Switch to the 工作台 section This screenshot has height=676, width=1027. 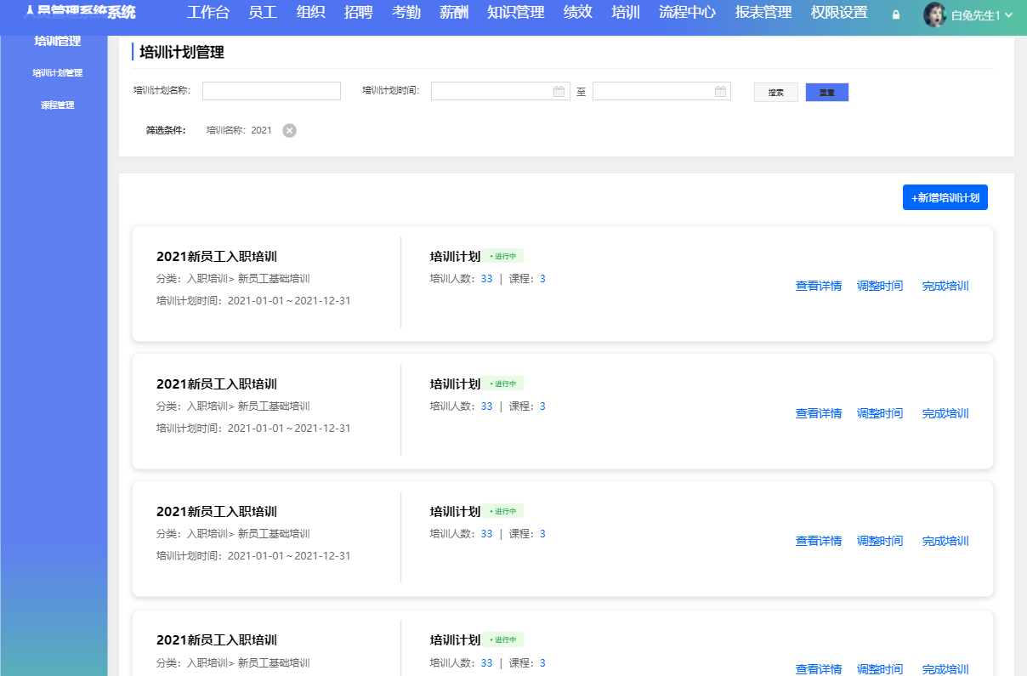pyautogui.click(x=208, y=13)
